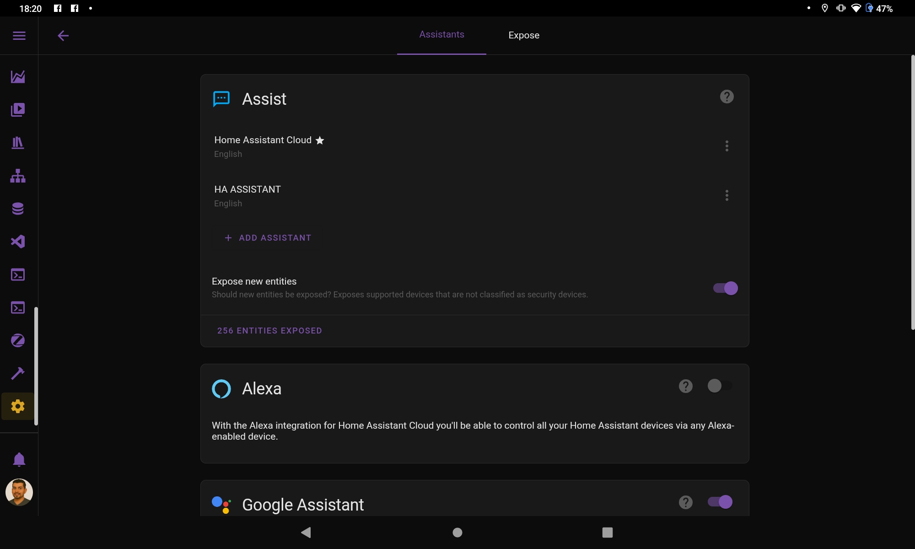This screenshot has height=549, width=915.
Task: Click the Wi-Fi status icon
Action: (856, 8)
